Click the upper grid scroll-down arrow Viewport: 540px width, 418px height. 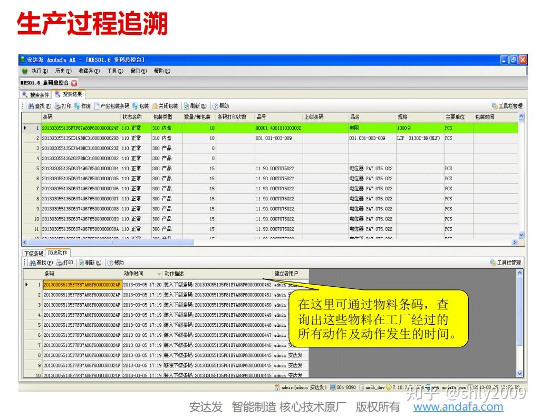[521, 235]
